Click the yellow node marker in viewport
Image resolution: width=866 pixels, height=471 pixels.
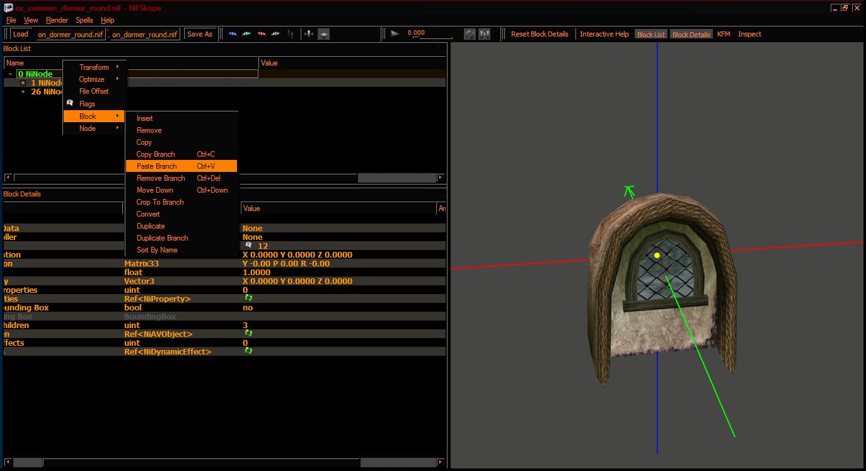click(x=657, y=255)
